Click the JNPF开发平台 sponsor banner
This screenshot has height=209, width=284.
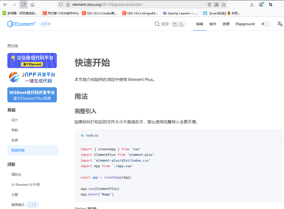(32, 78)
